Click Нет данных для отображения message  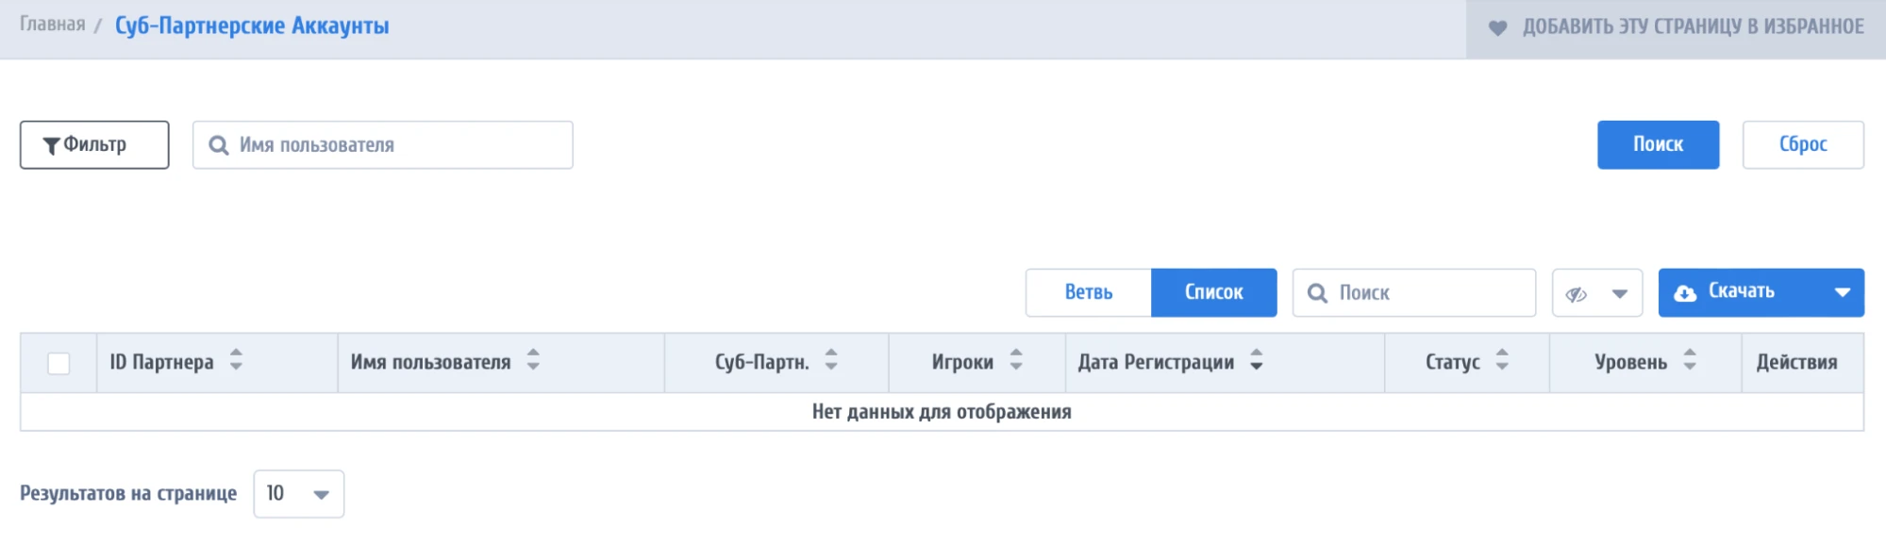[x=942, y=412]
